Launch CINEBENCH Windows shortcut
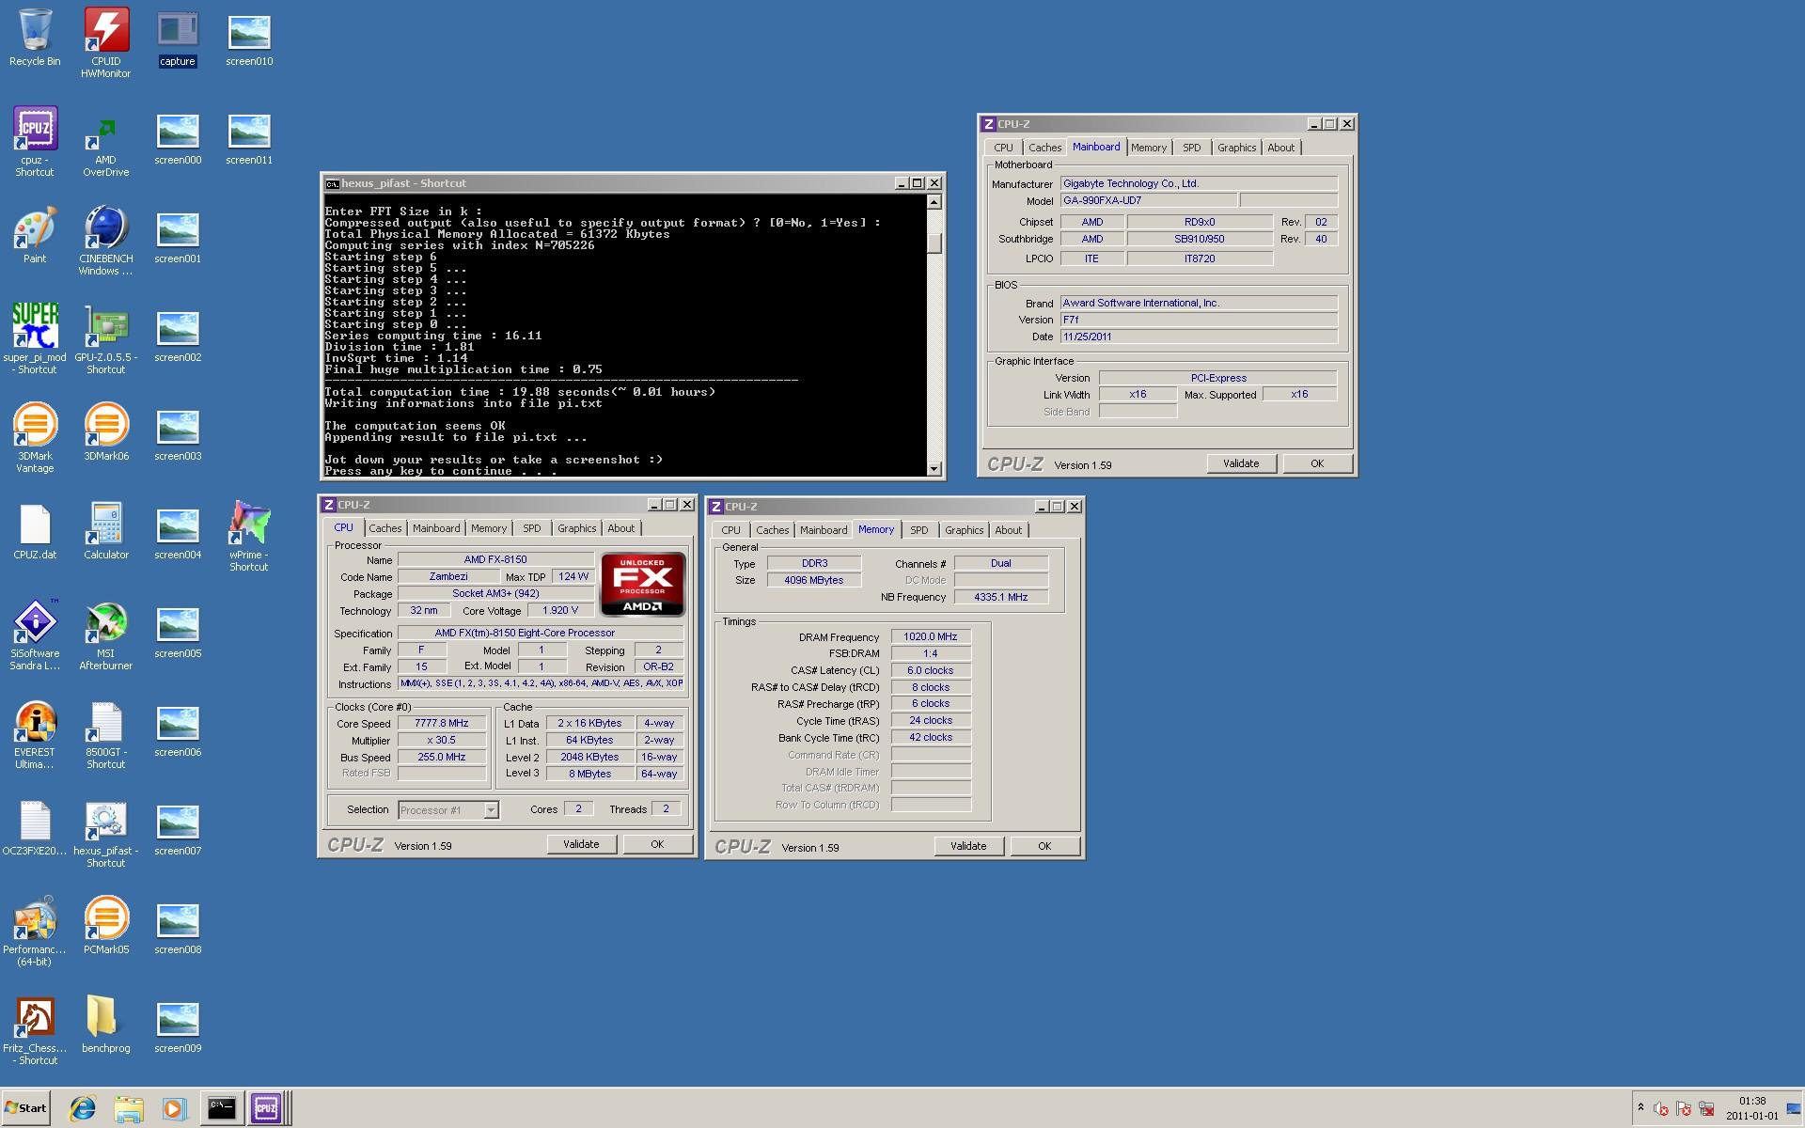 click(x=106, y=240)
